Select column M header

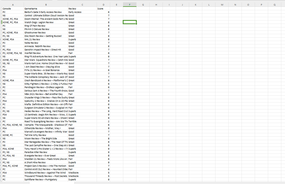click(x=222, y=5)
